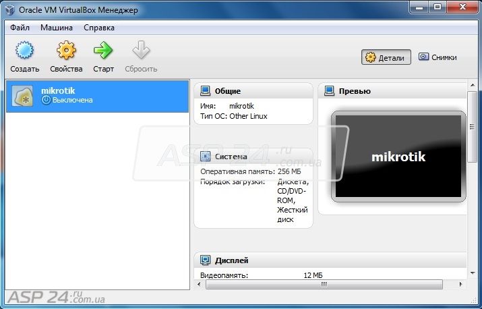This screenshot has width=482, height=309.
Task: Click the Жесткий диск boot order text
Action: [293, 215]
